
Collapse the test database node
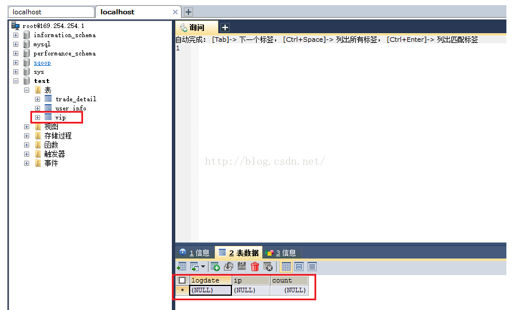pos(16,81)
